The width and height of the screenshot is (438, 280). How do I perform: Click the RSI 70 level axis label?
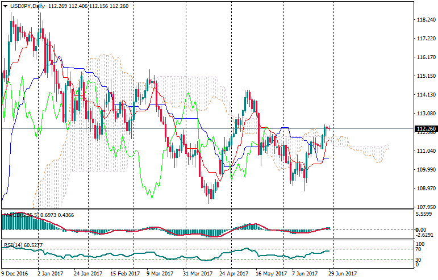point(419,250)
